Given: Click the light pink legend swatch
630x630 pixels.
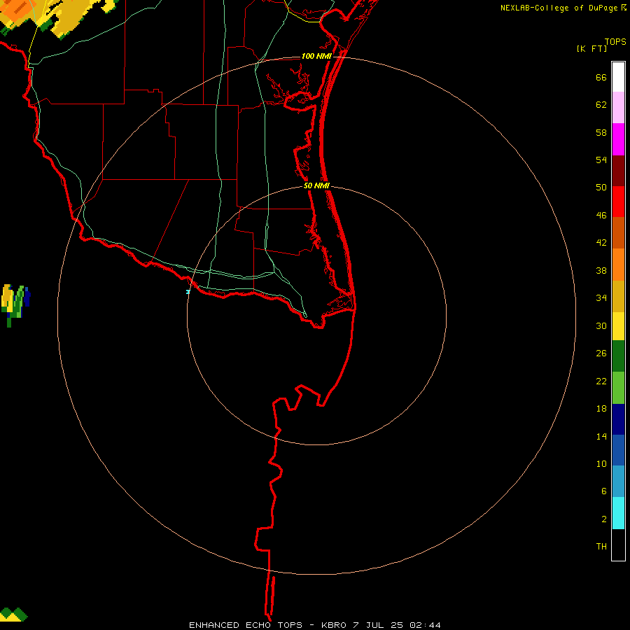Looking at the screenshot, I should coord(618,107).
